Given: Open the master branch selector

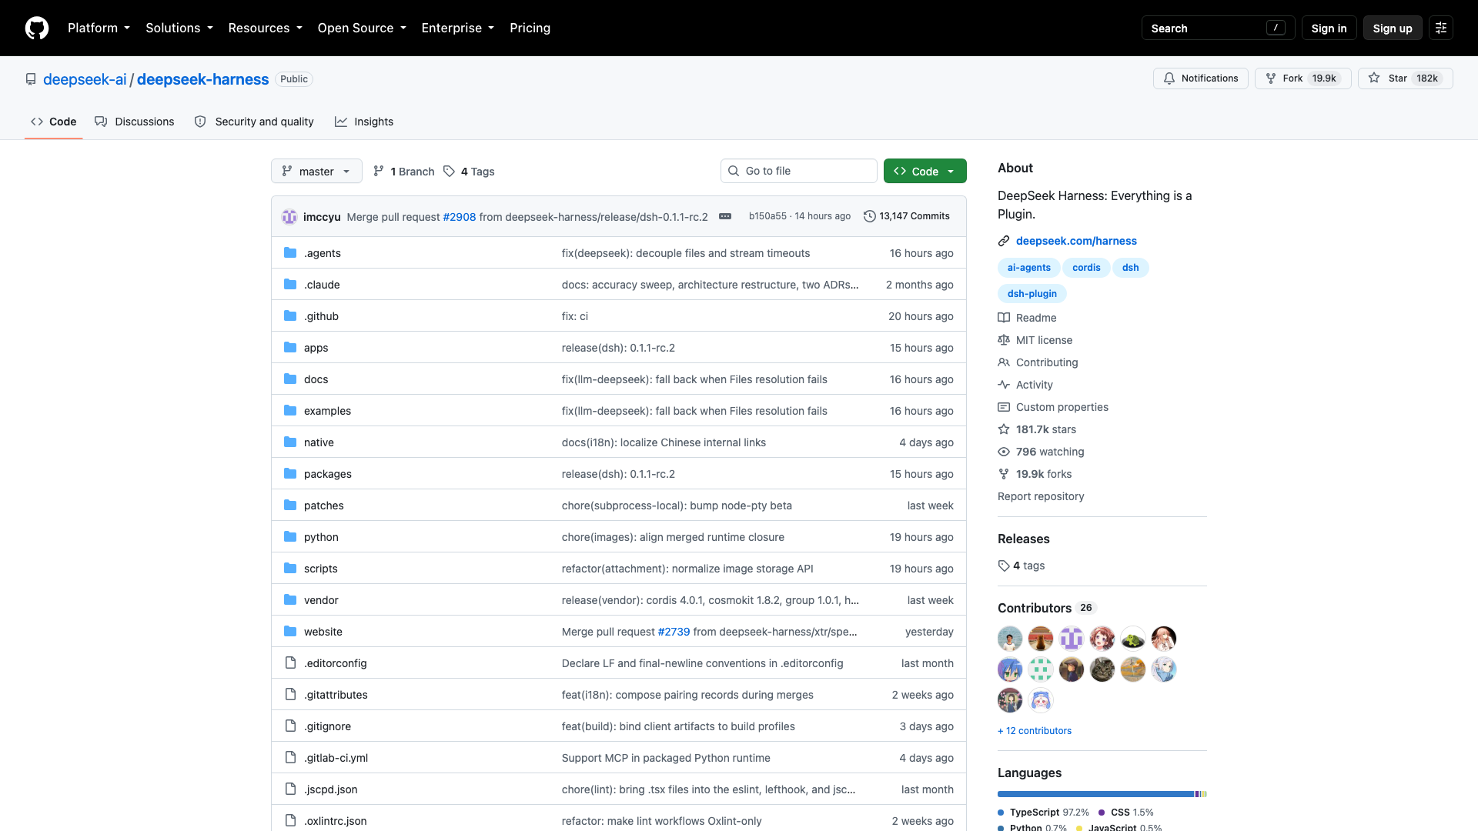Looking at the screenshot, I should (316, 171).
